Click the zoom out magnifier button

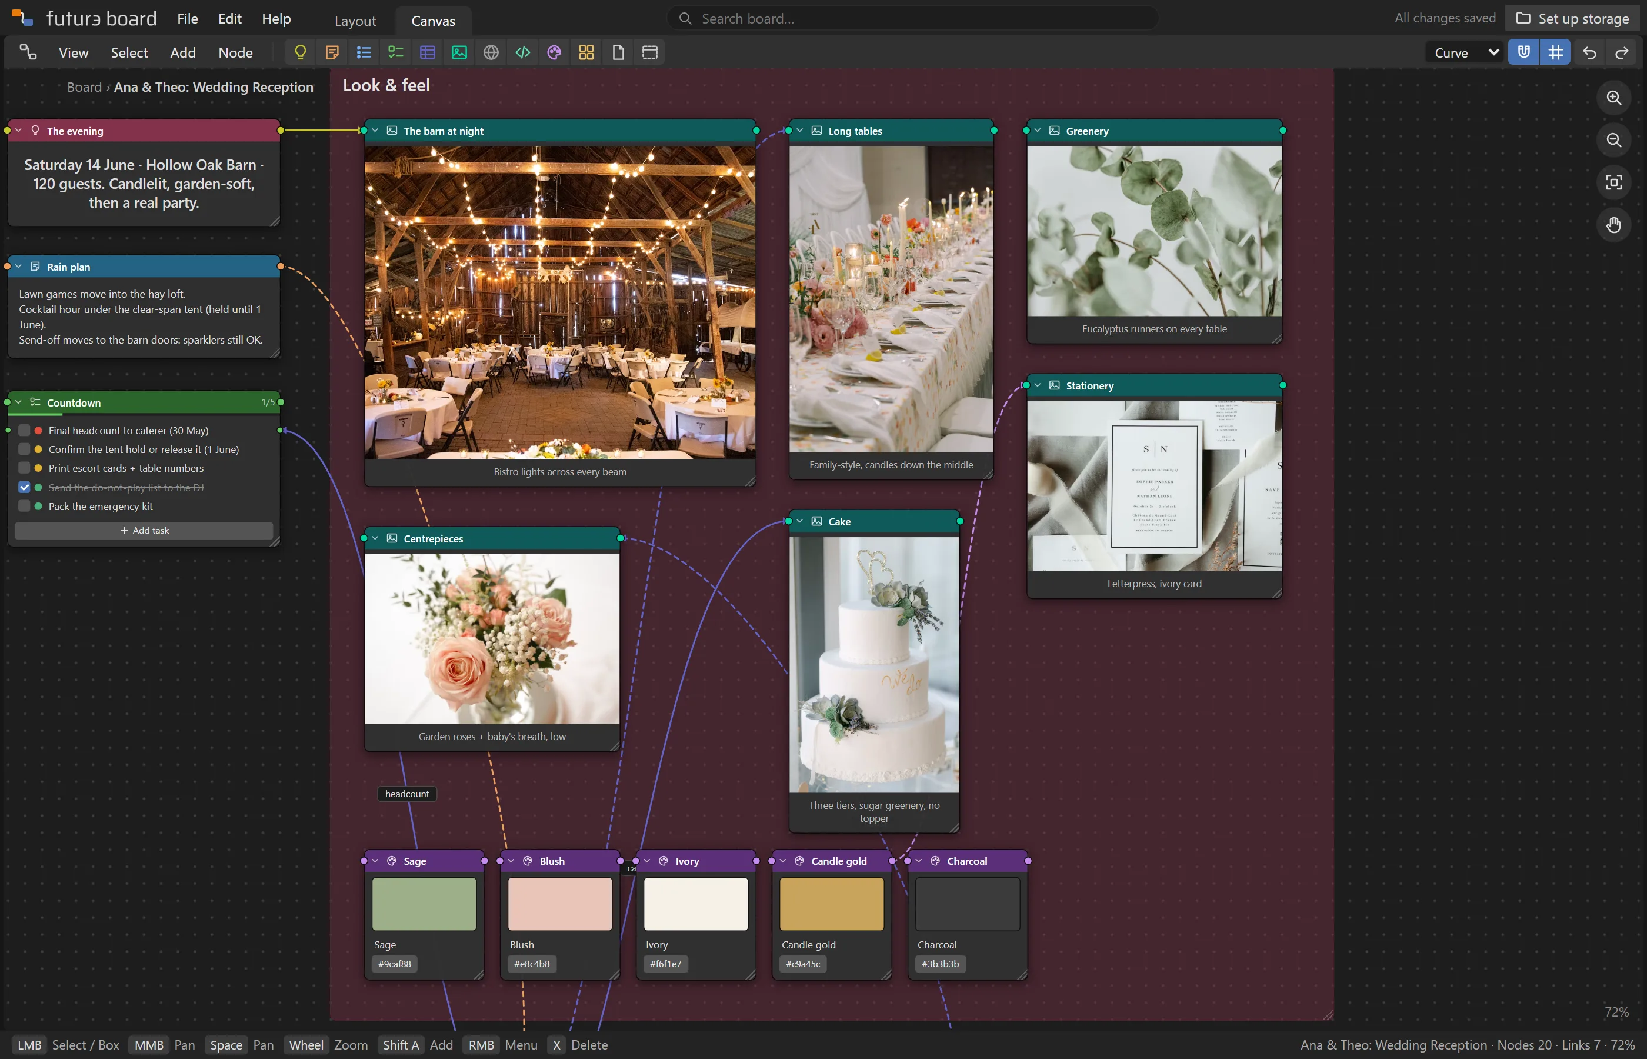click(x=1614, y=140)
